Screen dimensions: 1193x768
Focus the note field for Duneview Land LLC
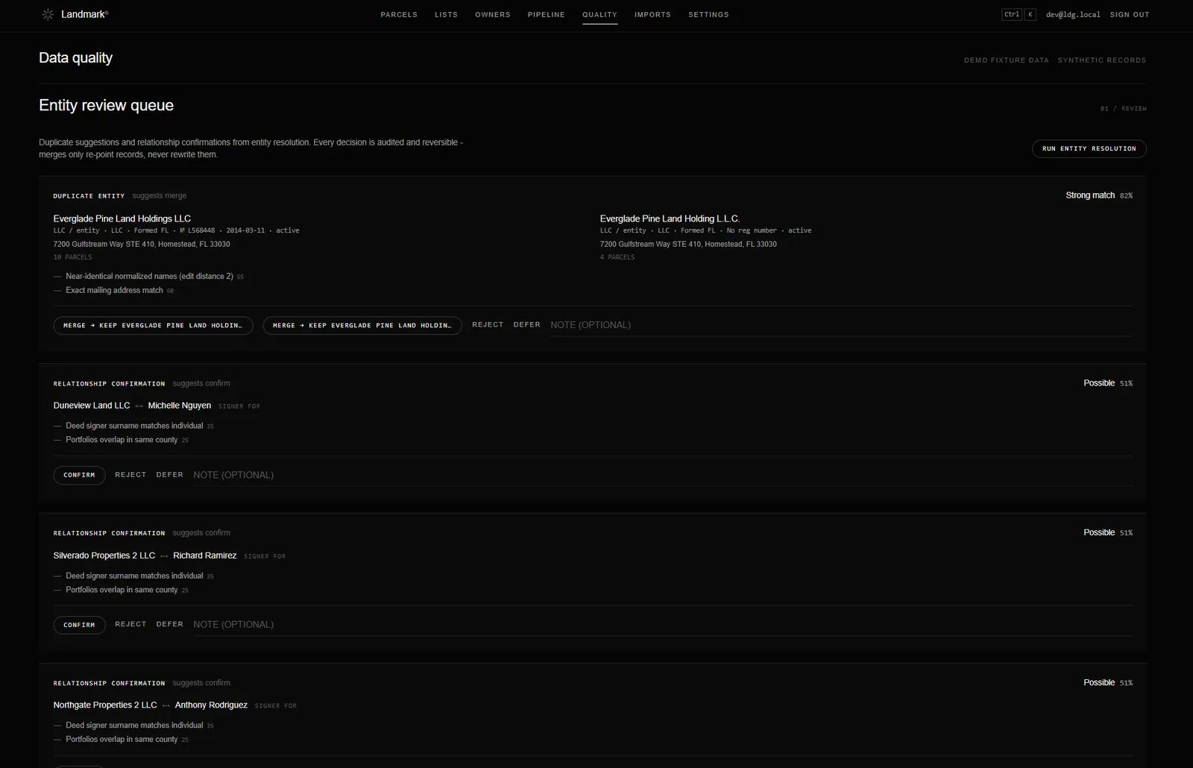(x=663, y=475)
